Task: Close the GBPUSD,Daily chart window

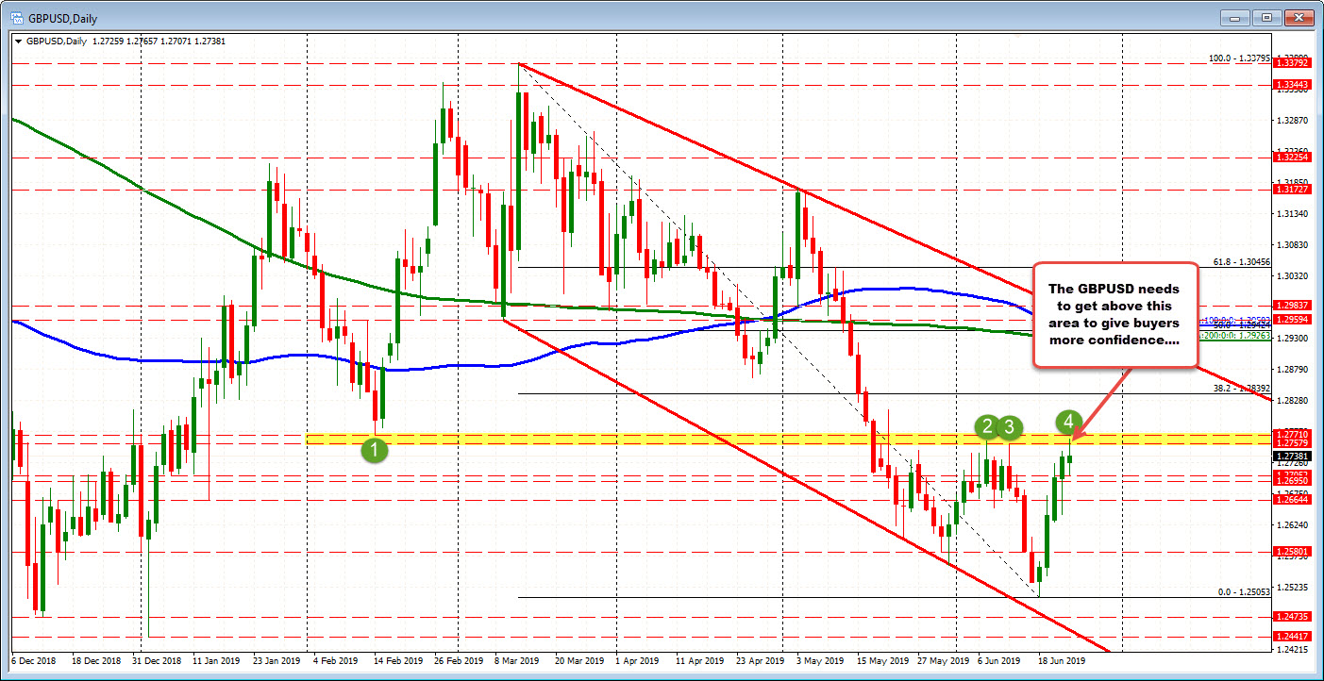Action: coord(1299,17)
